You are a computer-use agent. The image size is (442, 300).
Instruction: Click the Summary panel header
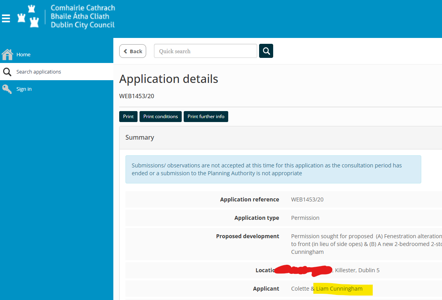pyautogui.click(x=281, y=137)
